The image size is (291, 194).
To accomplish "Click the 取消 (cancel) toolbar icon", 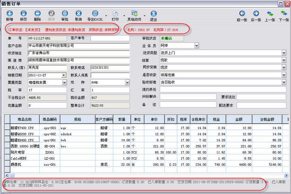I will pyautogui.click(x=78, y=13).
